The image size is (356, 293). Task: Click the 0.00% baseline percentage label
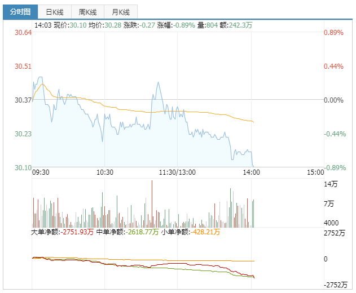[x=333, y=100]
